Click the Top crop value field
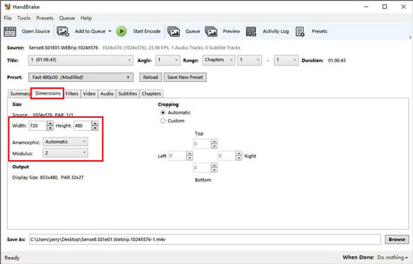Image resolution: width=413 pixels, height=264 pixels. click(x=202, y=144)
